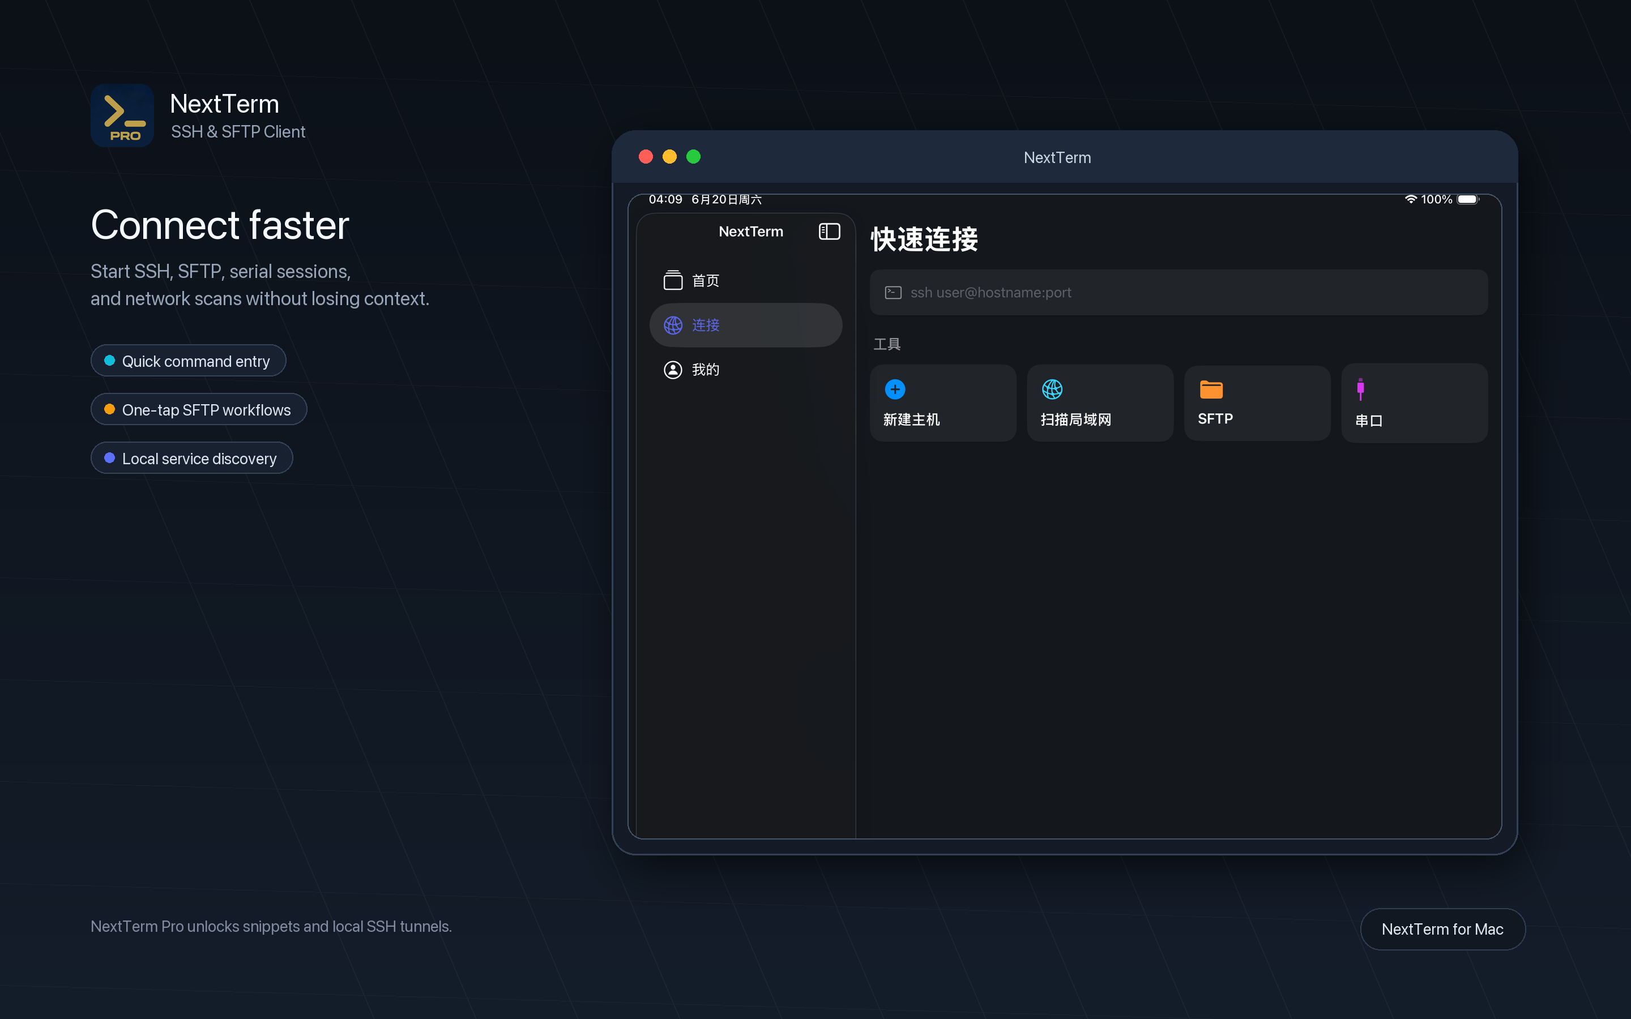
Task: Click the 04:09 time in status bar
Action: pos(665,199)
